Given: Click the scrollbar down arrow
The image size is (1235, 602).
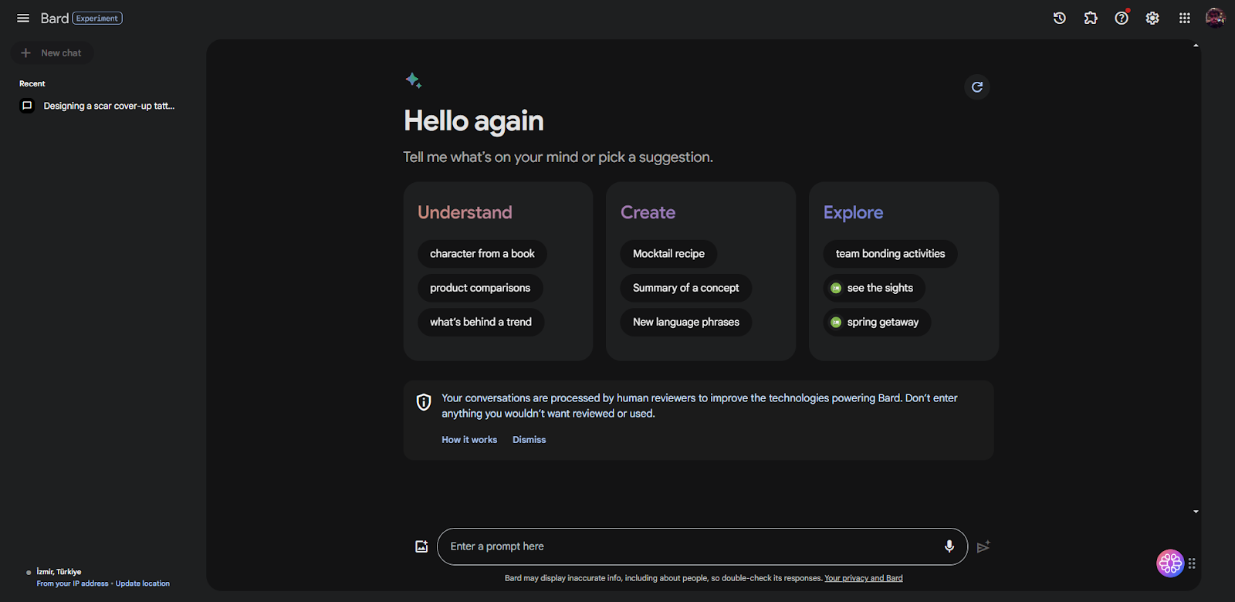Looking at the screenshot, I should point(1196,511).
